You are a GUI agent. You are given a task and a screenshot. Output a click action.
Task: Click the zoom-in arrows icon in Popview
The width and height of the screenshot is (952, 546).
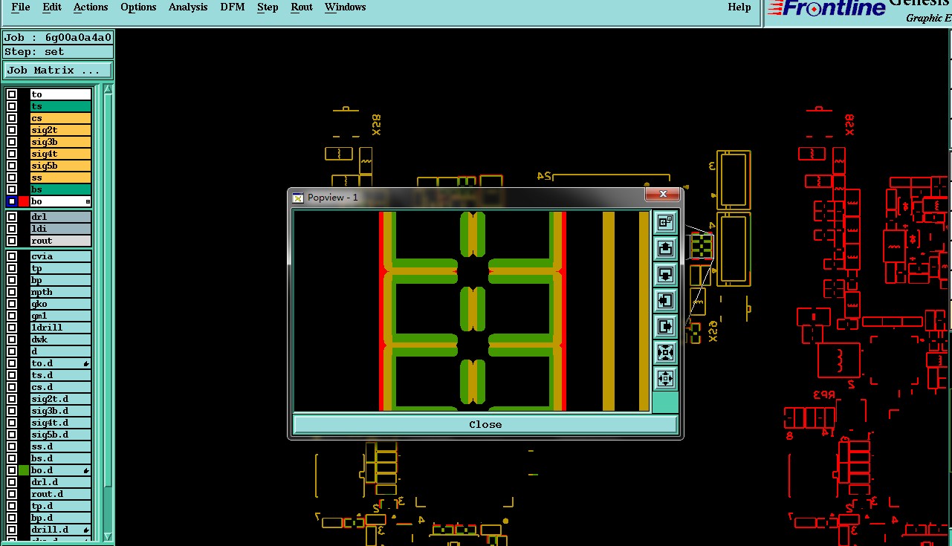(665, 352)
